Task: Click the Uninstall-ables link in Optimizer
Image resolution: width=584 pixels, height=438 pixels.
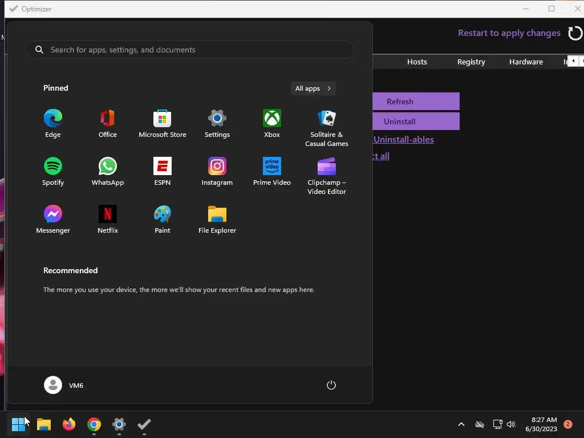Action: point(404,140)
